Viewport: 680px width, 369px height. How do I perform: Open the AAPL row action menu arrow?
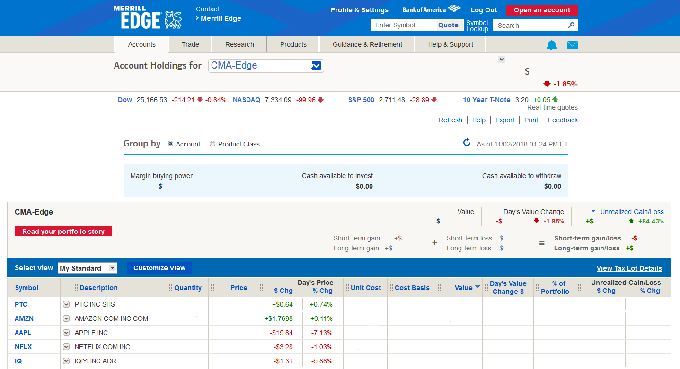tap(66, 333)
